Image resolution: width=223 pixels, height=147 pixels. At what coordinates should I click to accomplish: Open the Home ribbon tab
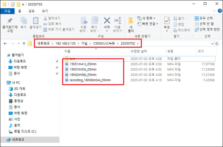click(20, 11)
